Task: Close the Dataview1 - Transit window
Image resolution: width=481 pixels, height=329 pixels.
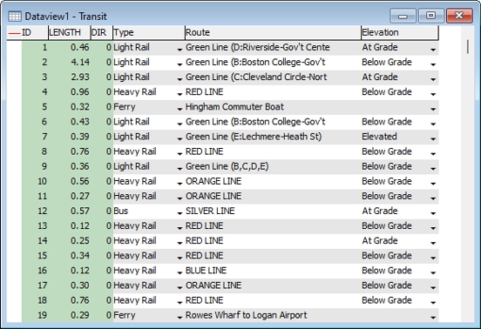Action: coord(459,16)
